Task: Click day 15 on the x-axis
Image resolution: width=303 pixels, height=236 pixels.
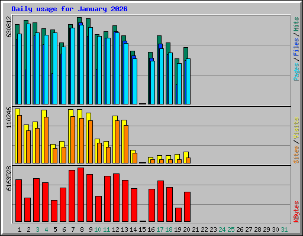Action: click(x=142, y=230)
